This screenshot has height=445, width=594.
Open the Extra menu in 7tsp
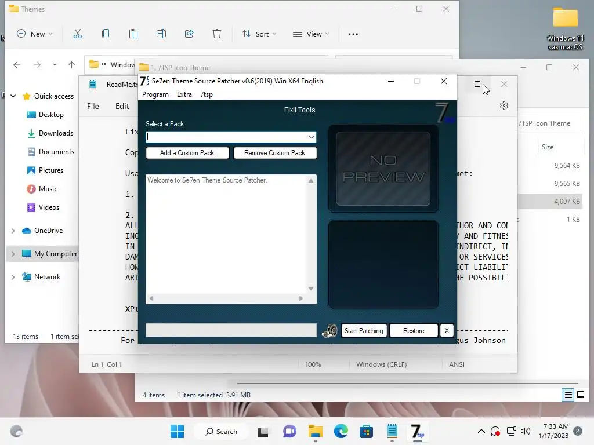click(x=184, y=94)
